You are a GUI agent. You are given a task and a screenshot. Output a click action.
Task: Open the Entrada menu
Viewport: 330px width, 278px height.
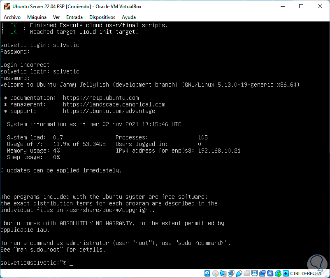(74, 17)
